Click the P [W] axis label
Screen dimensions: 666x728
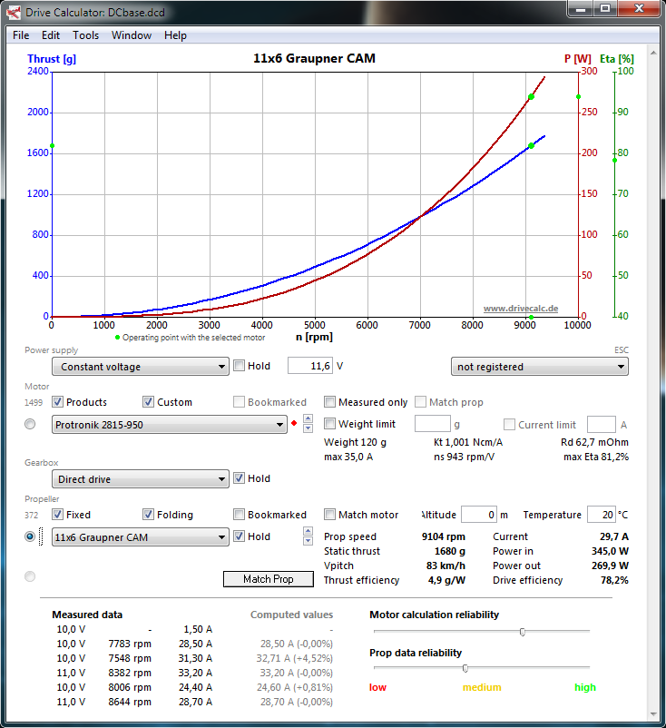pos(577,59)
